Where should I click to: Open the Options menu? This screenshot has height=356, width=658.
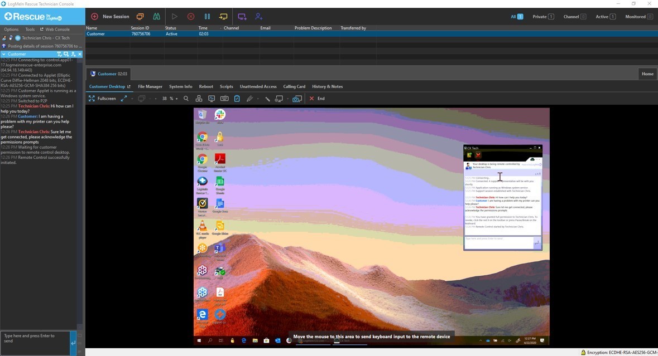click(11, 30)
